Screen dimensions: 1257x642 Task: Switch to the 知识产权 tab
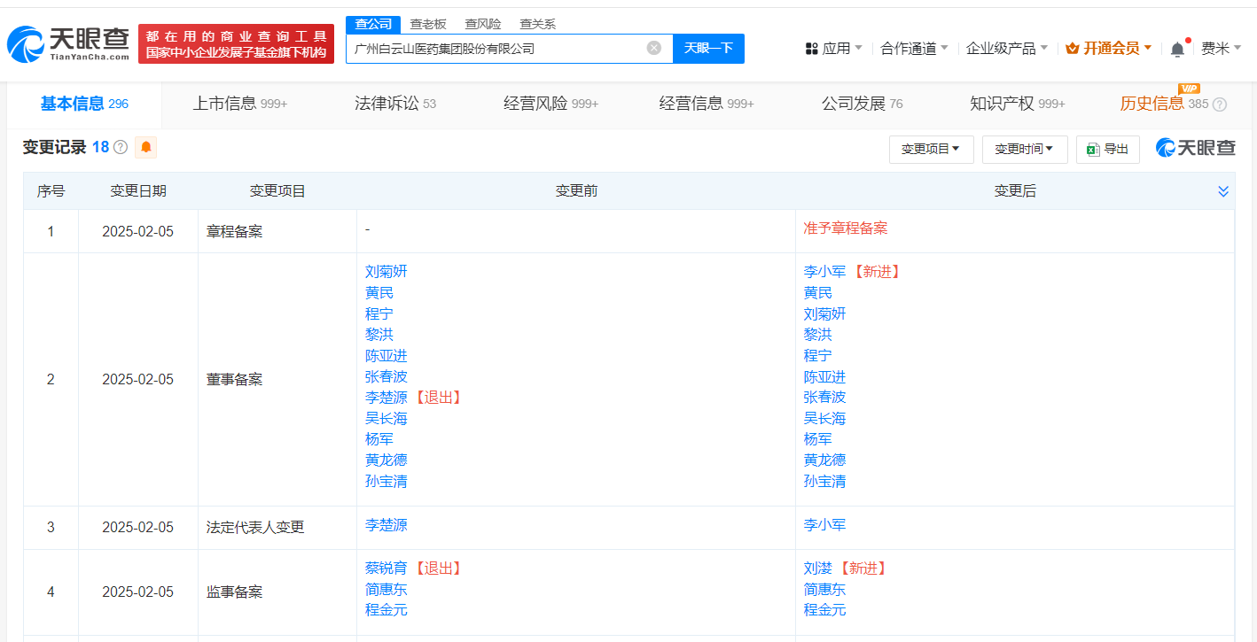[1017, 104]
